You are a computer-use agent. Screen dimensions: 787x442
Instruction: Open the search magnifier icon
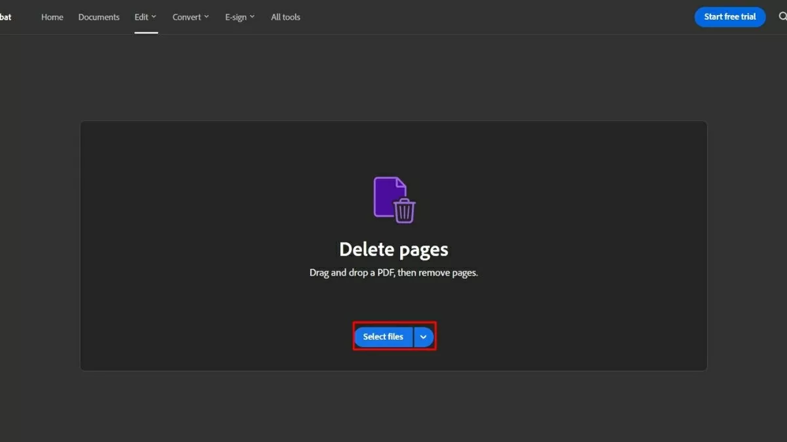click(x=782, y=17)
